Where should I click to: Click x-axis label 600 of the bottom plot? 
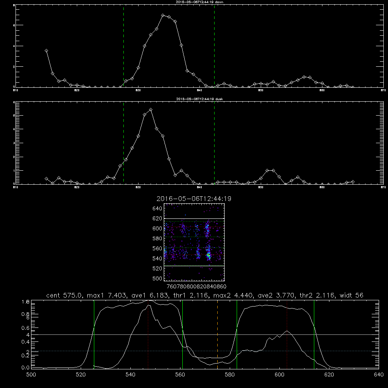coord(280,375)
